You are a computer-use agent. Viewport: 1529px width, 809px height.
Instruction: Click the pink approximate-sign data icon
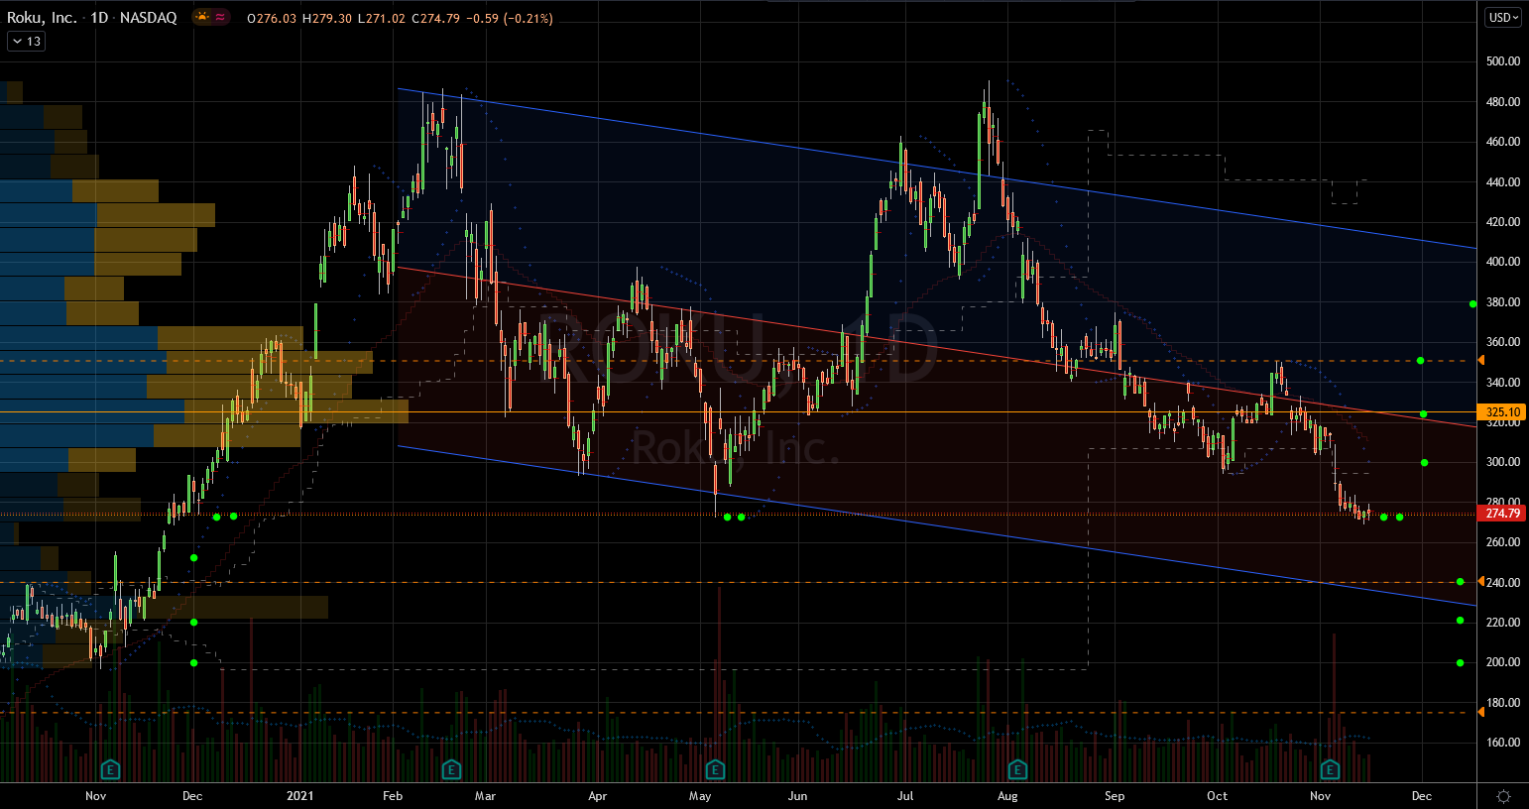coord(220,18)
